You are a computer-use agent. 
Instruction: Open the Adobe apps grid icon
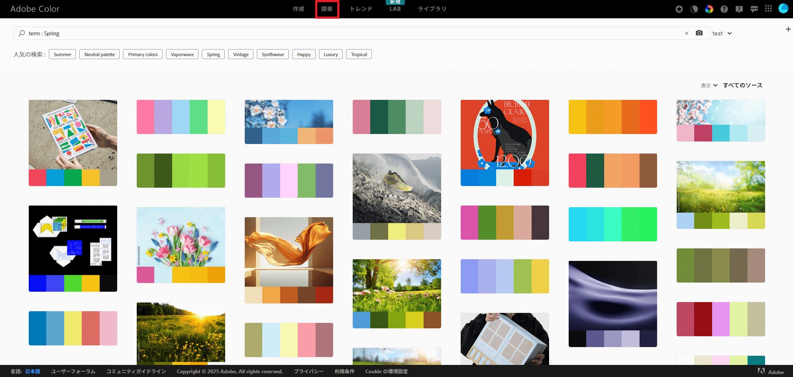768,9
